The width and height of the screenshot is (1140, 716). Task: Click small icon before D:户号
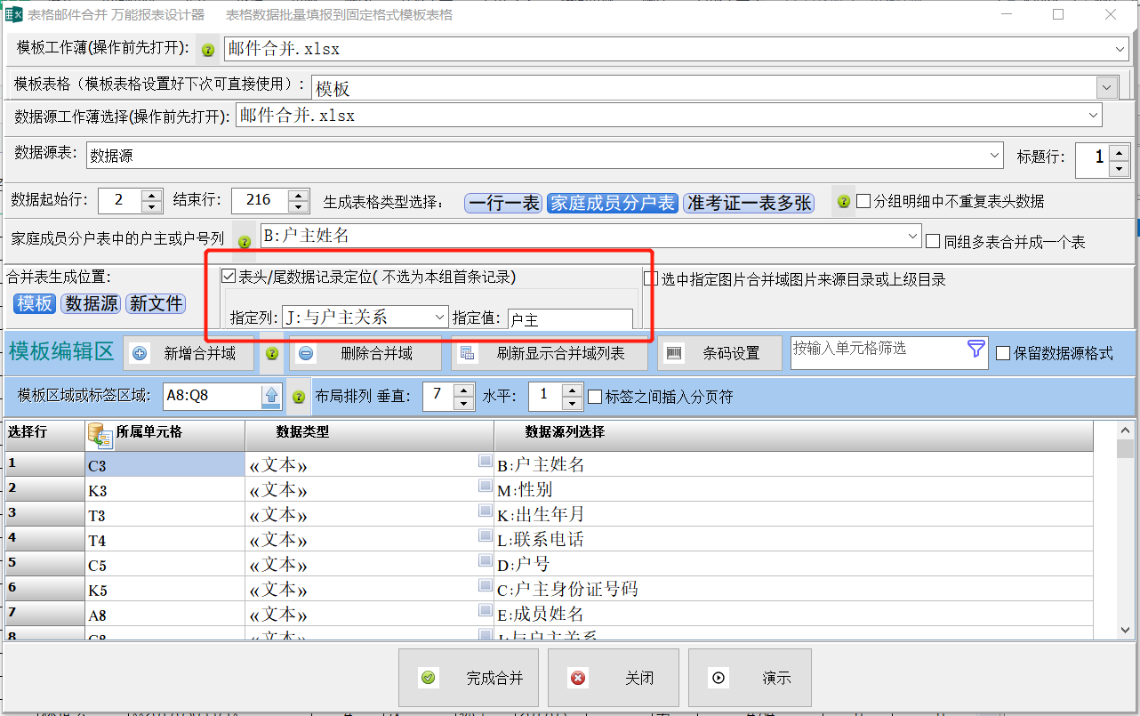[x=485, y=560]
